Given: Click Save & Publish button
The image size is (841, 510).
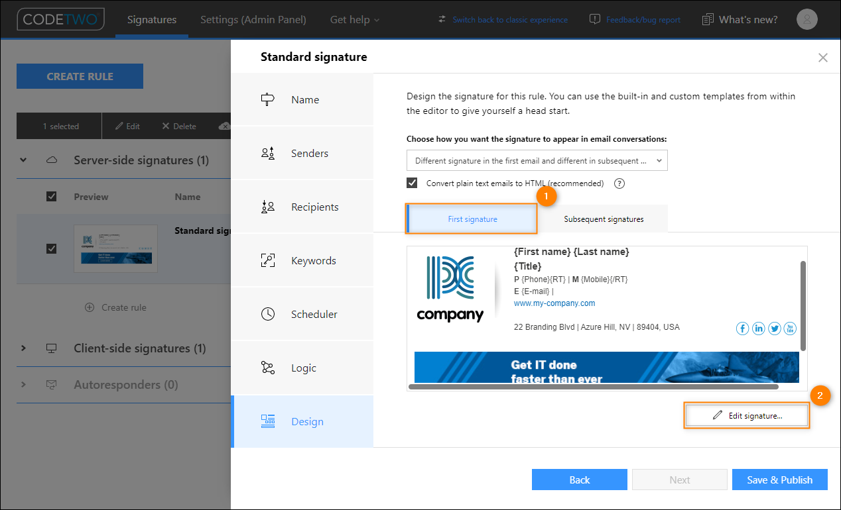Looking at the screenshot, I should pyautogui.click(x=780, y=480).
